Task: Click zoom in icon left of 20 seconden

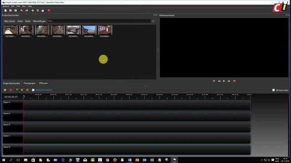Action: (x=274, y=90)
